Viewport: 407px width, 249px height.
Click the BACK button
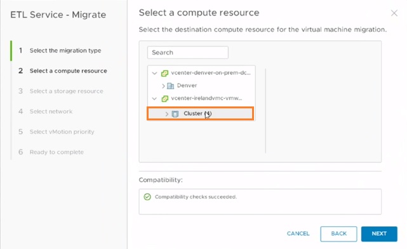click(x=338, y=234)
